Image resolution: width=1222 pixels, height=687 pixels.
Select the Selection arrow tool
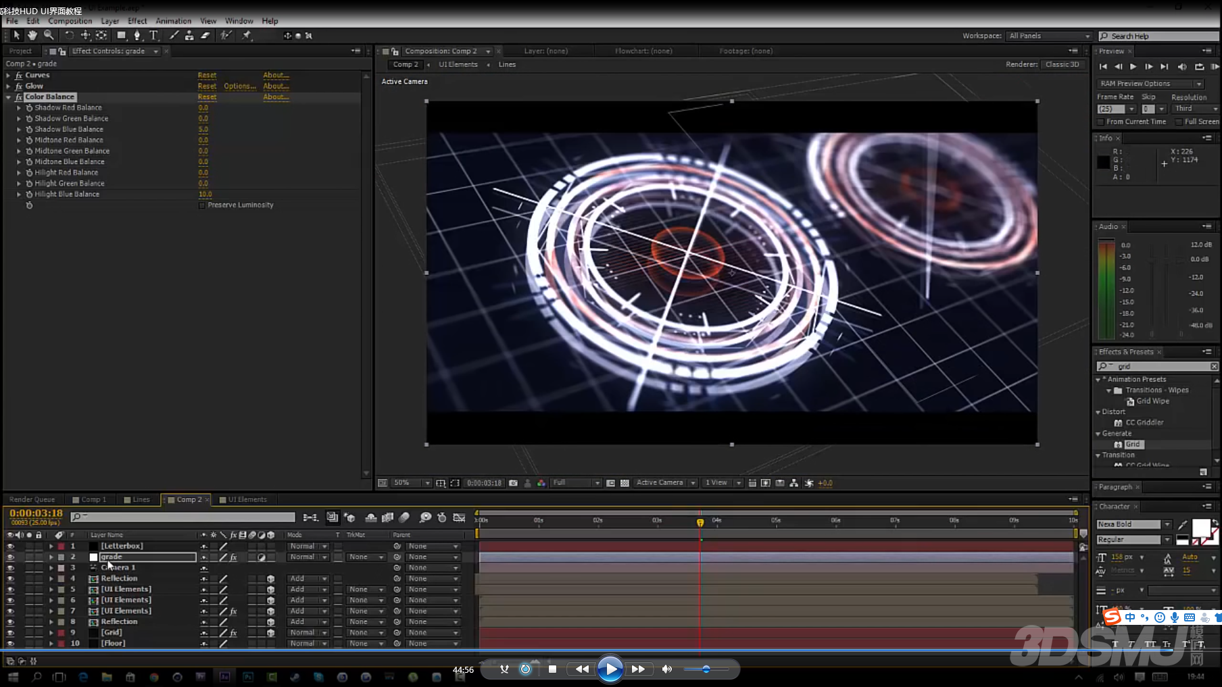pos(17,35)
